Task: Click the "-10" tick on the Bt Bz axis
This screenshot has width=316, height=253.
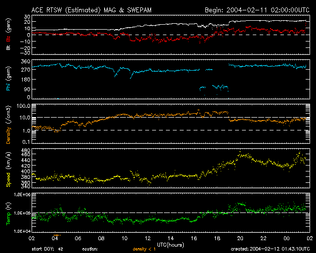Action: [25, 42]
